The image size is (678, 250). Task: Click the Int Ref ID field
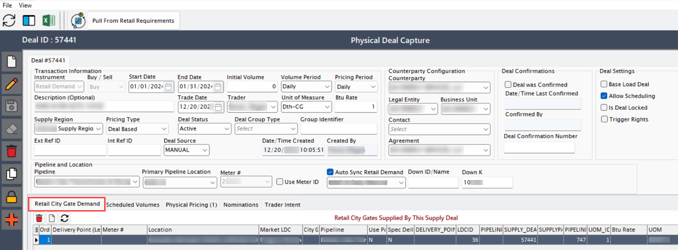click(134, 150)
